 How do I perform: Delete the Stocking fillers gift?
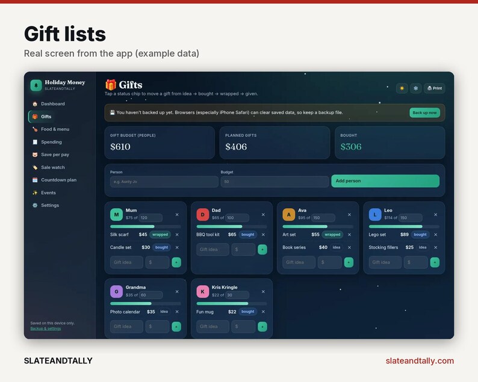tap(436, 248)
